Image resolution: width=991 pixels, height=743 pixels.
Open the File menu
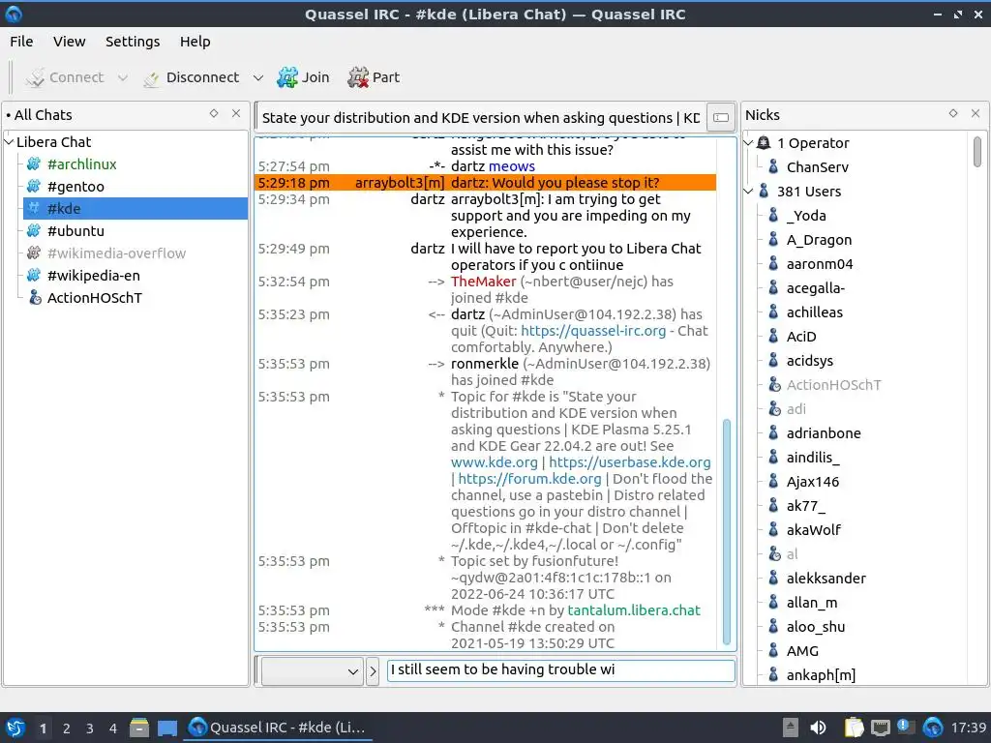tap(21, 41)
